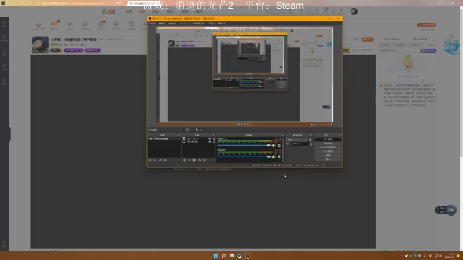The image size is (463, 260).
Task: Open Windows Start menu on taskbar
Action: 215,255
